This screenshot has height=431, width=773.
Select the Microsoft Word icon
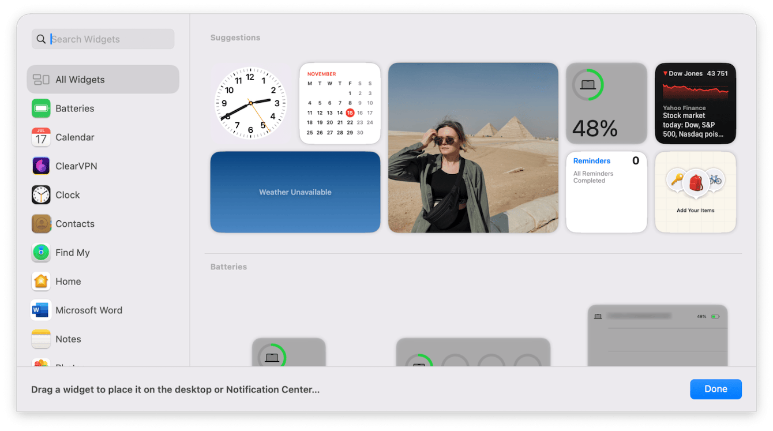(x=41, y=310)
